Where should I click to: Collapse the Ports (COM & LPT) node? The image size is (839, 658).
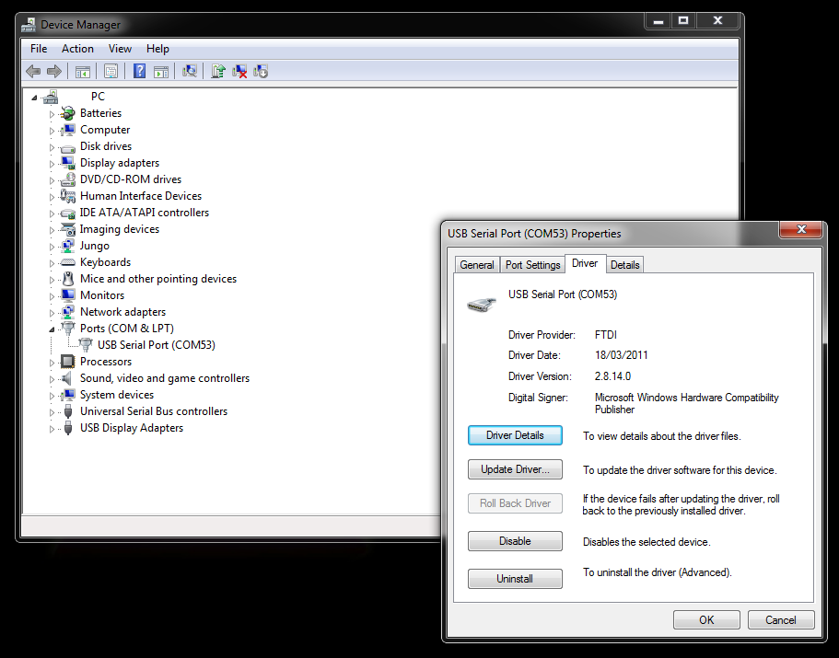[x=52, y=329]
